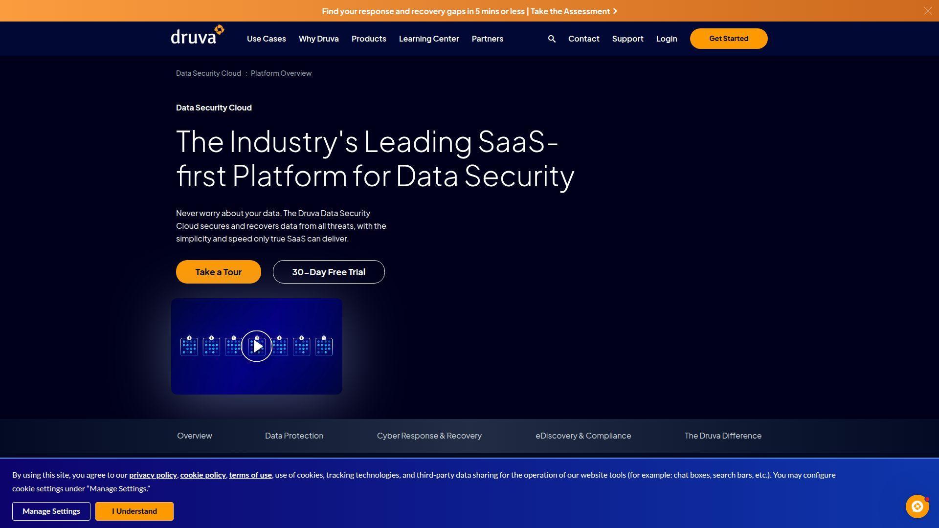Open the Products menu
This screenshot has height=528, width=939.
click(x=369, y=39)
